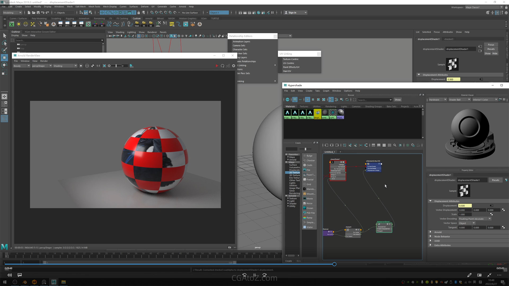Select the Move tool in the left toolbox

(5, 57)
